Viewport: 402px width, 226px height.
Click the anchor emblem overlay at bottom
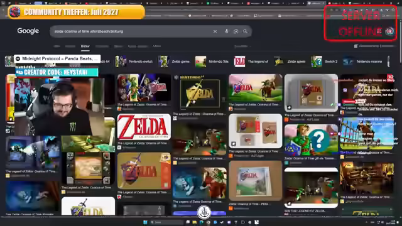click(204, 212)
